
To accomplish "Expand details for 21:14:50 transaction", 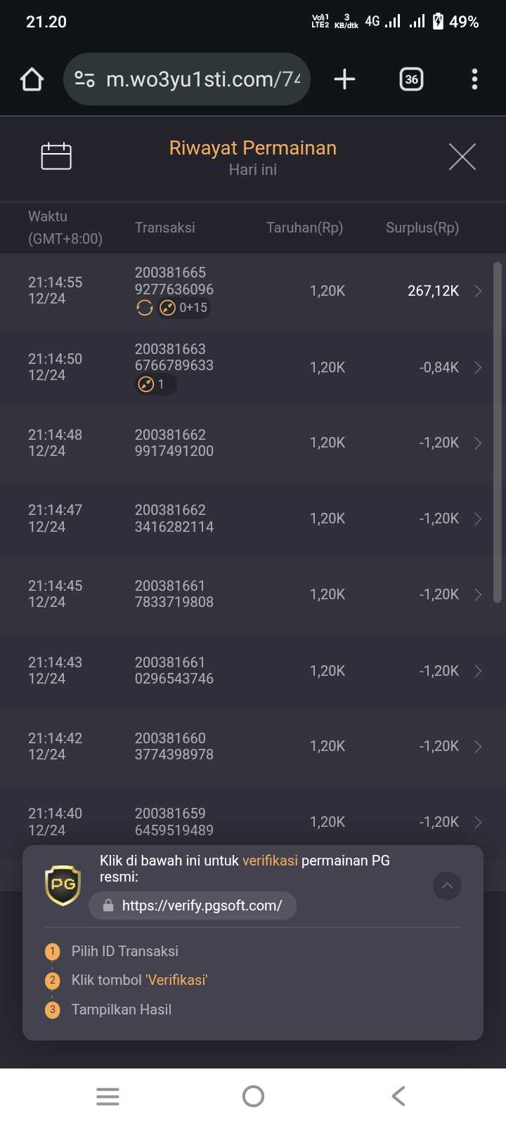I will coord(478,367).
